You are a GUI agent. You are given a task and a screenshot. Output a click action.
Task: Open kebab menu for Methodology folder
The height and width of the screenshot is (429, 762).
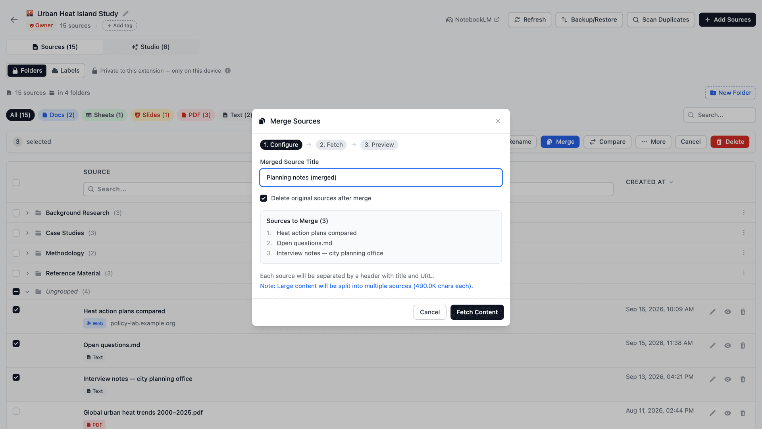click(x=744, y=253)
